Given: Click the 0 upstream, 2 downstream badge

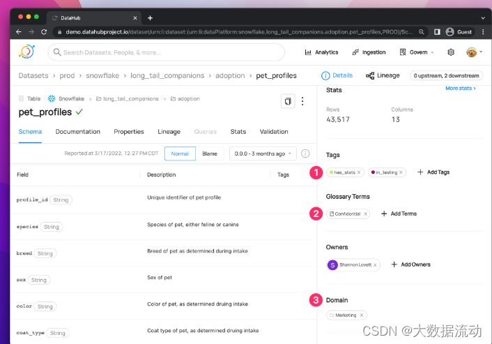Looking at the screenshot, I should coord(446,75).
